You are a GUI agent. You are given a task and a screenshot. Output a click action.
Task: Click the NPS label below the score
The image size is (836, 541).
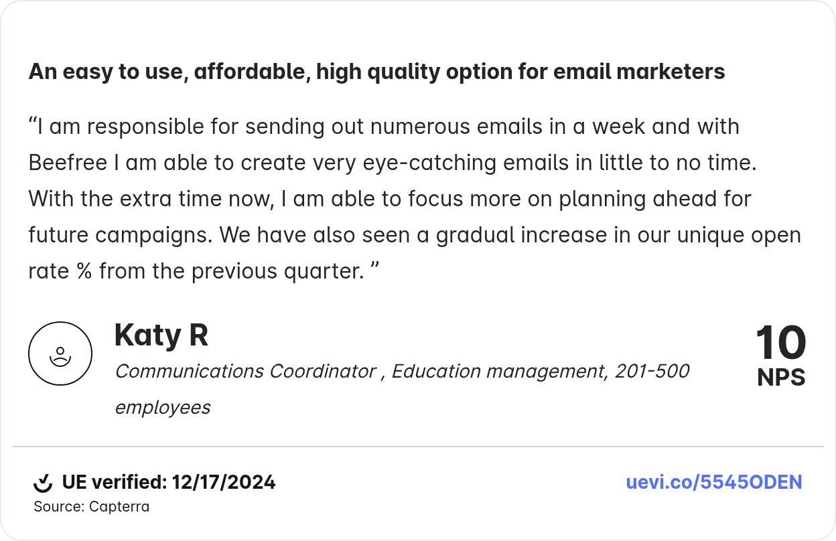click(x=781, y=378)
